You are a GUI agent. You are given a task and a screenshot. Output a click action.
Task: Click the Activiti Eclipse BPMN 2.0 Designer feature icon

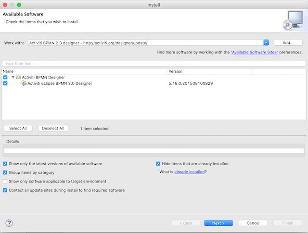point(24,83)
